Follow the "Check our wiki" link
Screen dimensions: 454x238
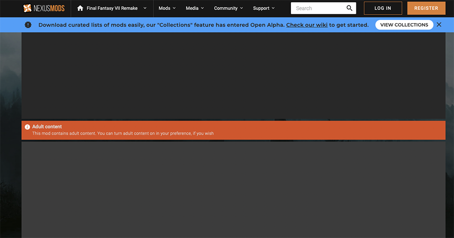pos(306,25)
